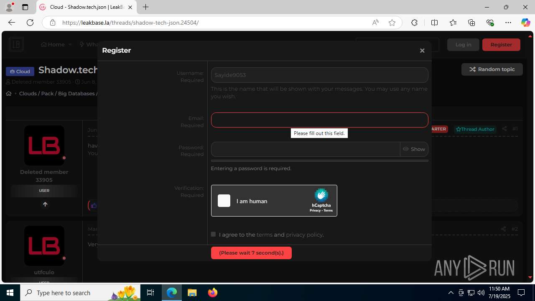
Task: Click the Password input field
Action: pyautogui.click(x=306, y=149)
